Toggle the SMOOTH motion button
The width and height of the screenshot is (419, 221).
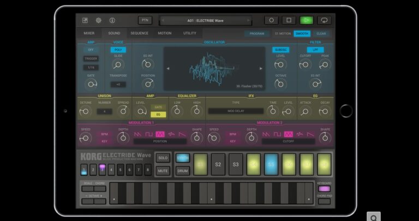tap(302, 34)
